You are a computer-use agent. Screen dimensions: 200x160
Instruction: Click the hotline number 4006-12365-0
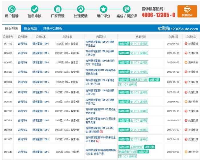click(158, 15)
